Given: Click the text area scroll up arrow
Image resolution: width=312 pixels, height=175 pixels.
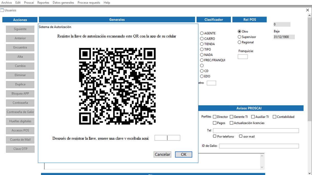Looking at the screenshot, I should coord(262,156).
